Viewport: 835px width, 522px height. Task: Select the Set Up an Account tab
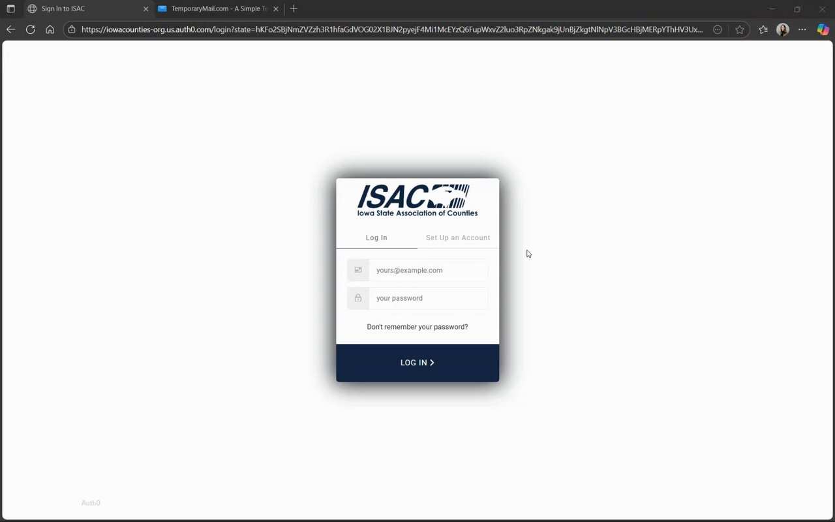tap(458, 238)
